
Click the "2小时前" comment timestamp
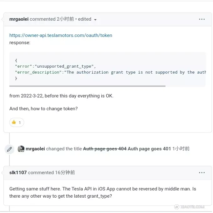65,19
